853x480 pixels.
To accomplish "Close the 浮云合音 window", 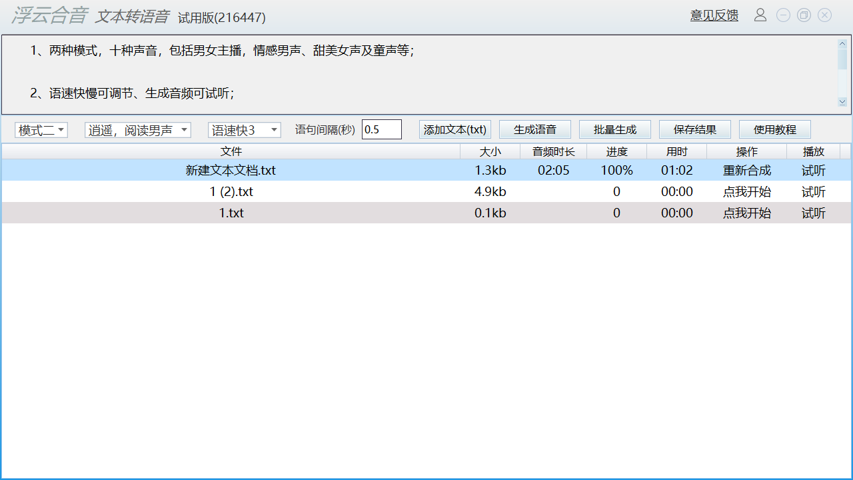I will pyautogui.click(x=825, y=15).
